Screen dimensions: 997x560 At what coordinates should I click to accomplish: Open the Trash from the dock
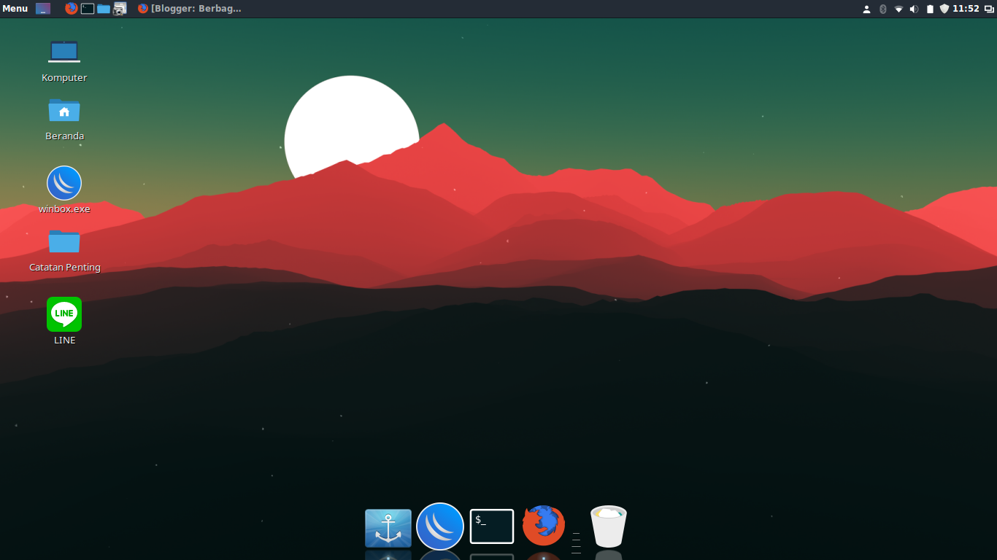pos(608,526)
